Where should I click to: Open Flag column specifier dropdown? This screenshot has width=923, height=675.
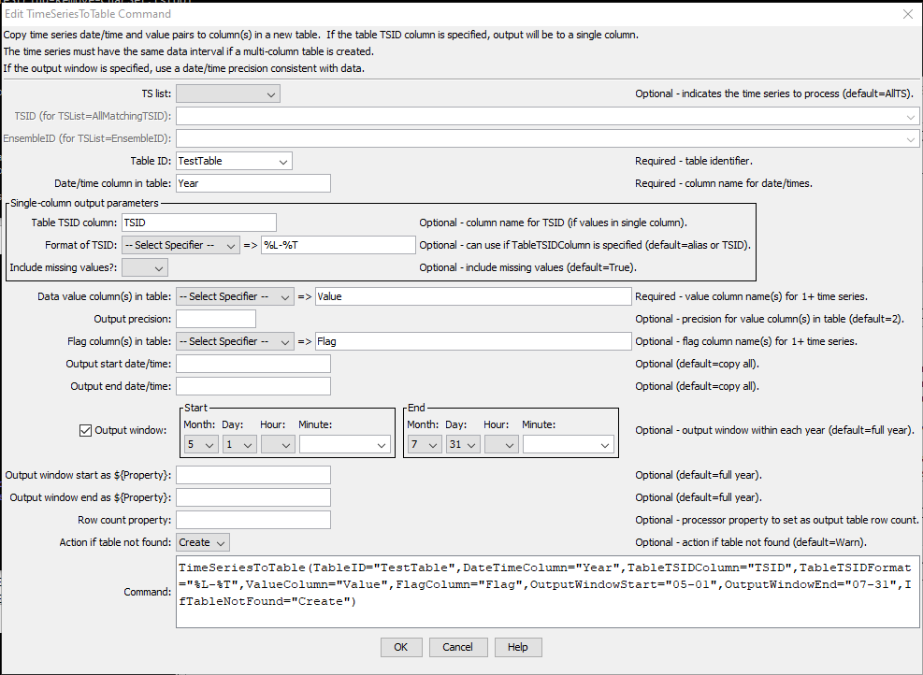click(235, 341)
